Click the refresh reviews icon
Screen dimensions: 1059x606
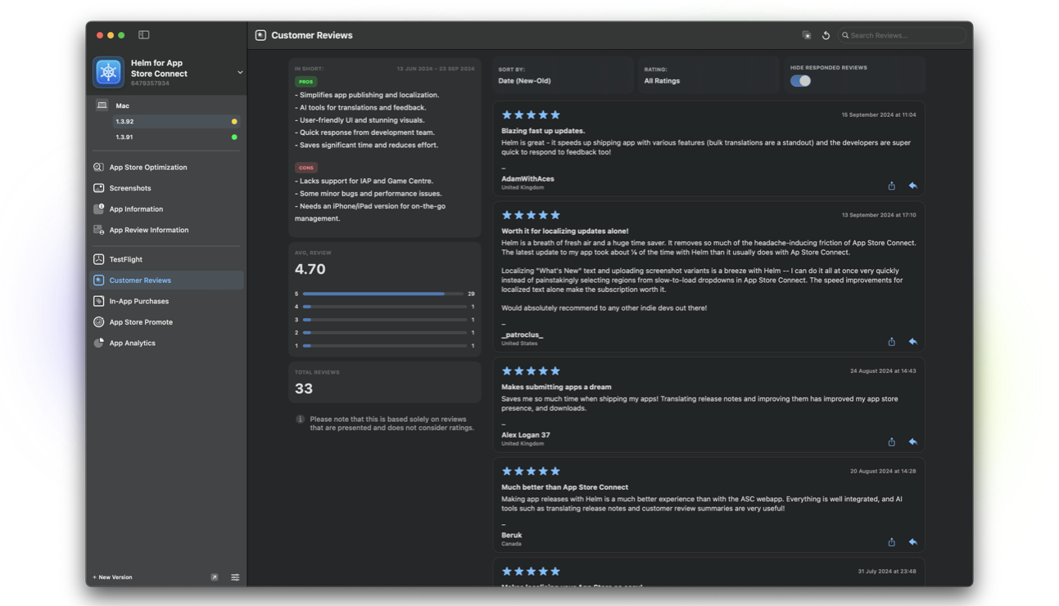[826, 35]
